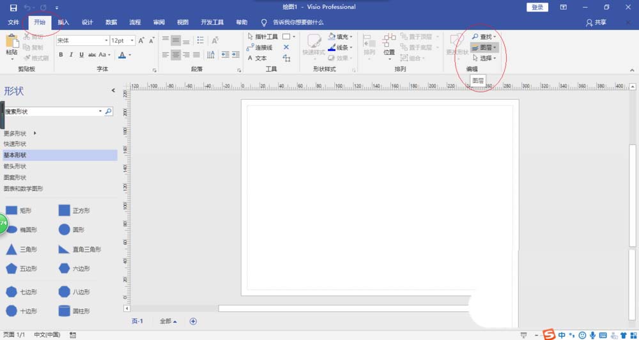Toggle Bold formatting
Viewport: 639px width, 340px height.
pyautogui.click(x=61, y=54)
